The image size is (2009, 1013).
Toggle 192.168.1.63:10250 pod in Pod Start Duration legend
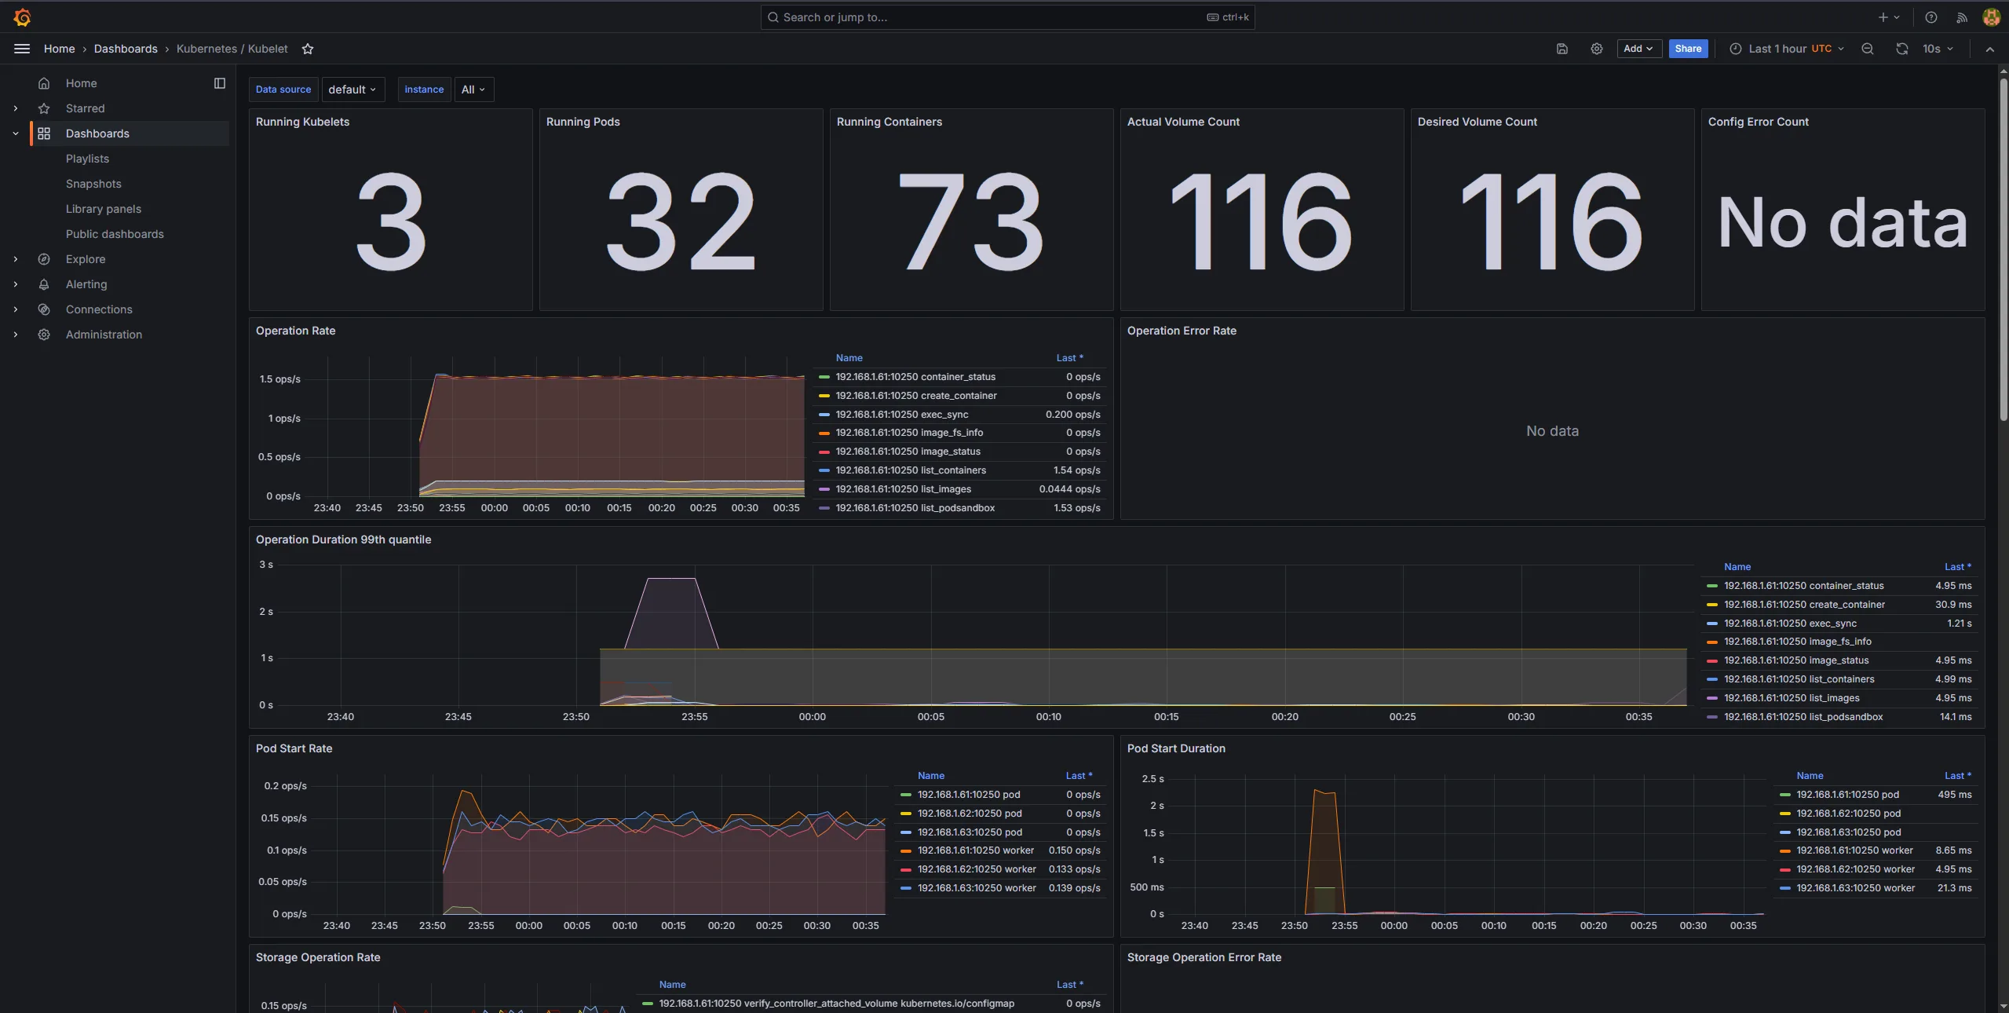click(1849, 832)
